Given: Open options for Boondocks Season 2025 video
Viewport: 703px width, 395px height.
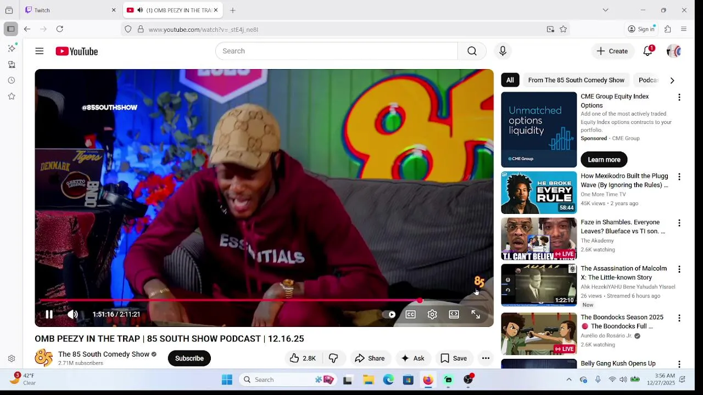Looking at the screenshot, I should (679, 318).
